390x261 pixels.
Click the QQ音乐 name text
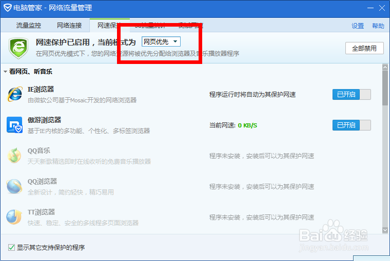38,151
